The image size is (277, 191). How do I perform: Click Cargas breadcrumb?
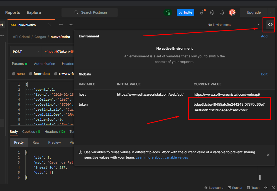click(x=40, y=37)
